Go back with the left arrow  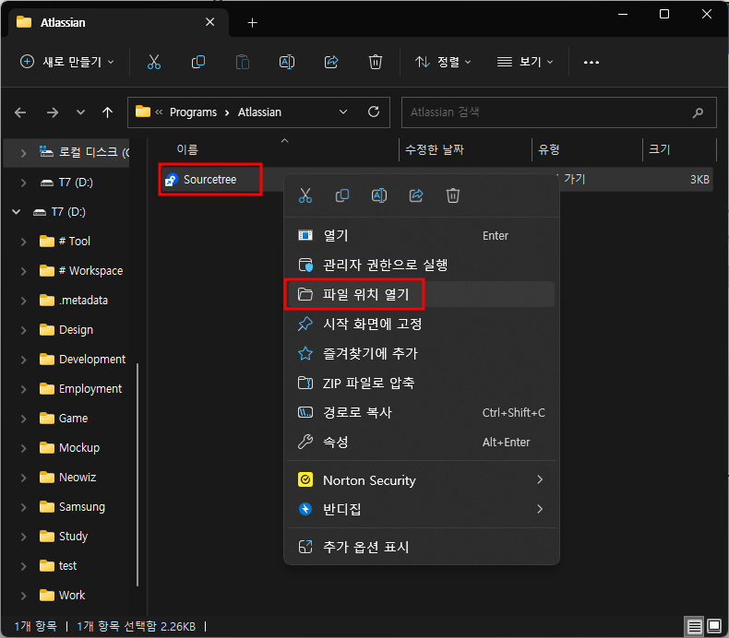pos(20,112)
